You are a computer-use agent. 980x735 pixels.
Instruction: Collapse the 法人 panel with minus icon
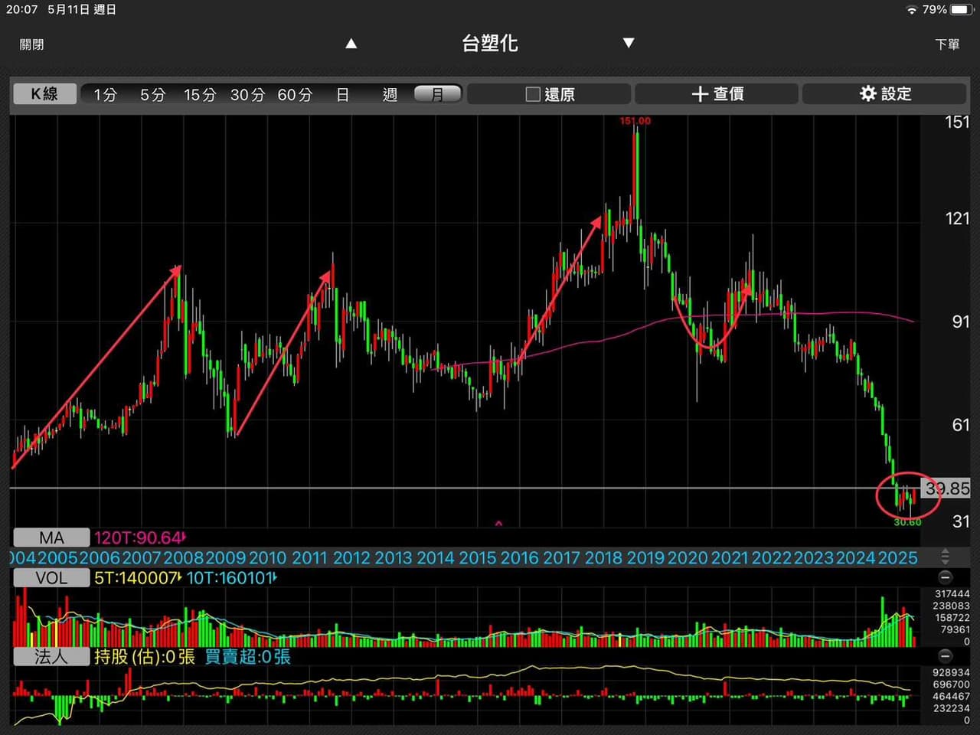tap(946, 656)
